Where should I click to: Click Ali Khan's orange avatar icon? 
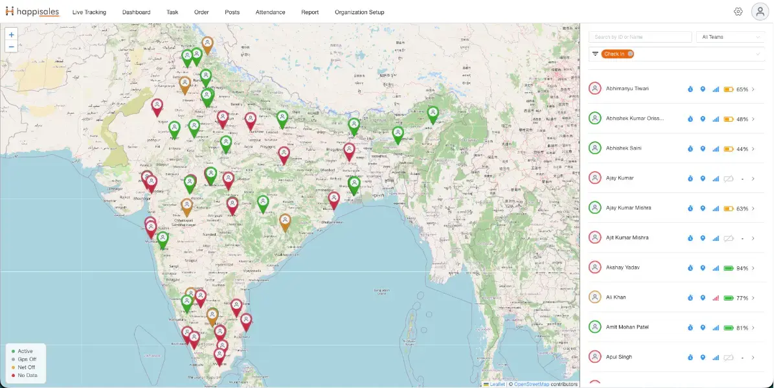click(595, 297)
